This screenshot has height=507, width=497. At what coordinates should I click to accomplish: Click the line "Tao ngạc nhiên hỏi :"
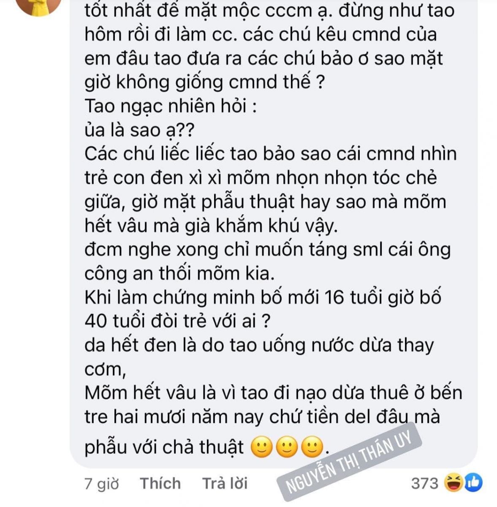point(171,106)
